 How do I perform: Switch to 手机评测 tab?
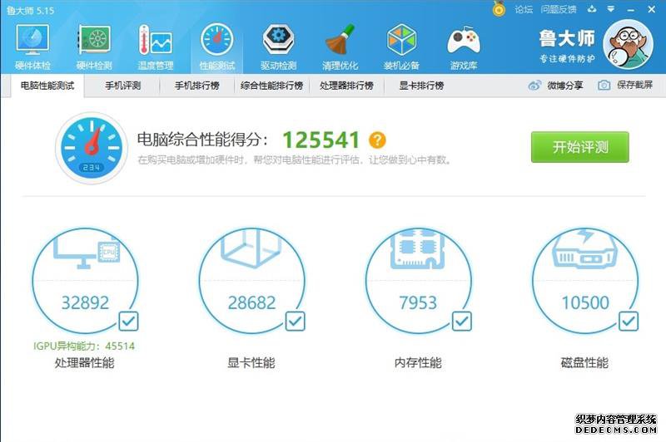pyautogui.click(x=122, y=86)
